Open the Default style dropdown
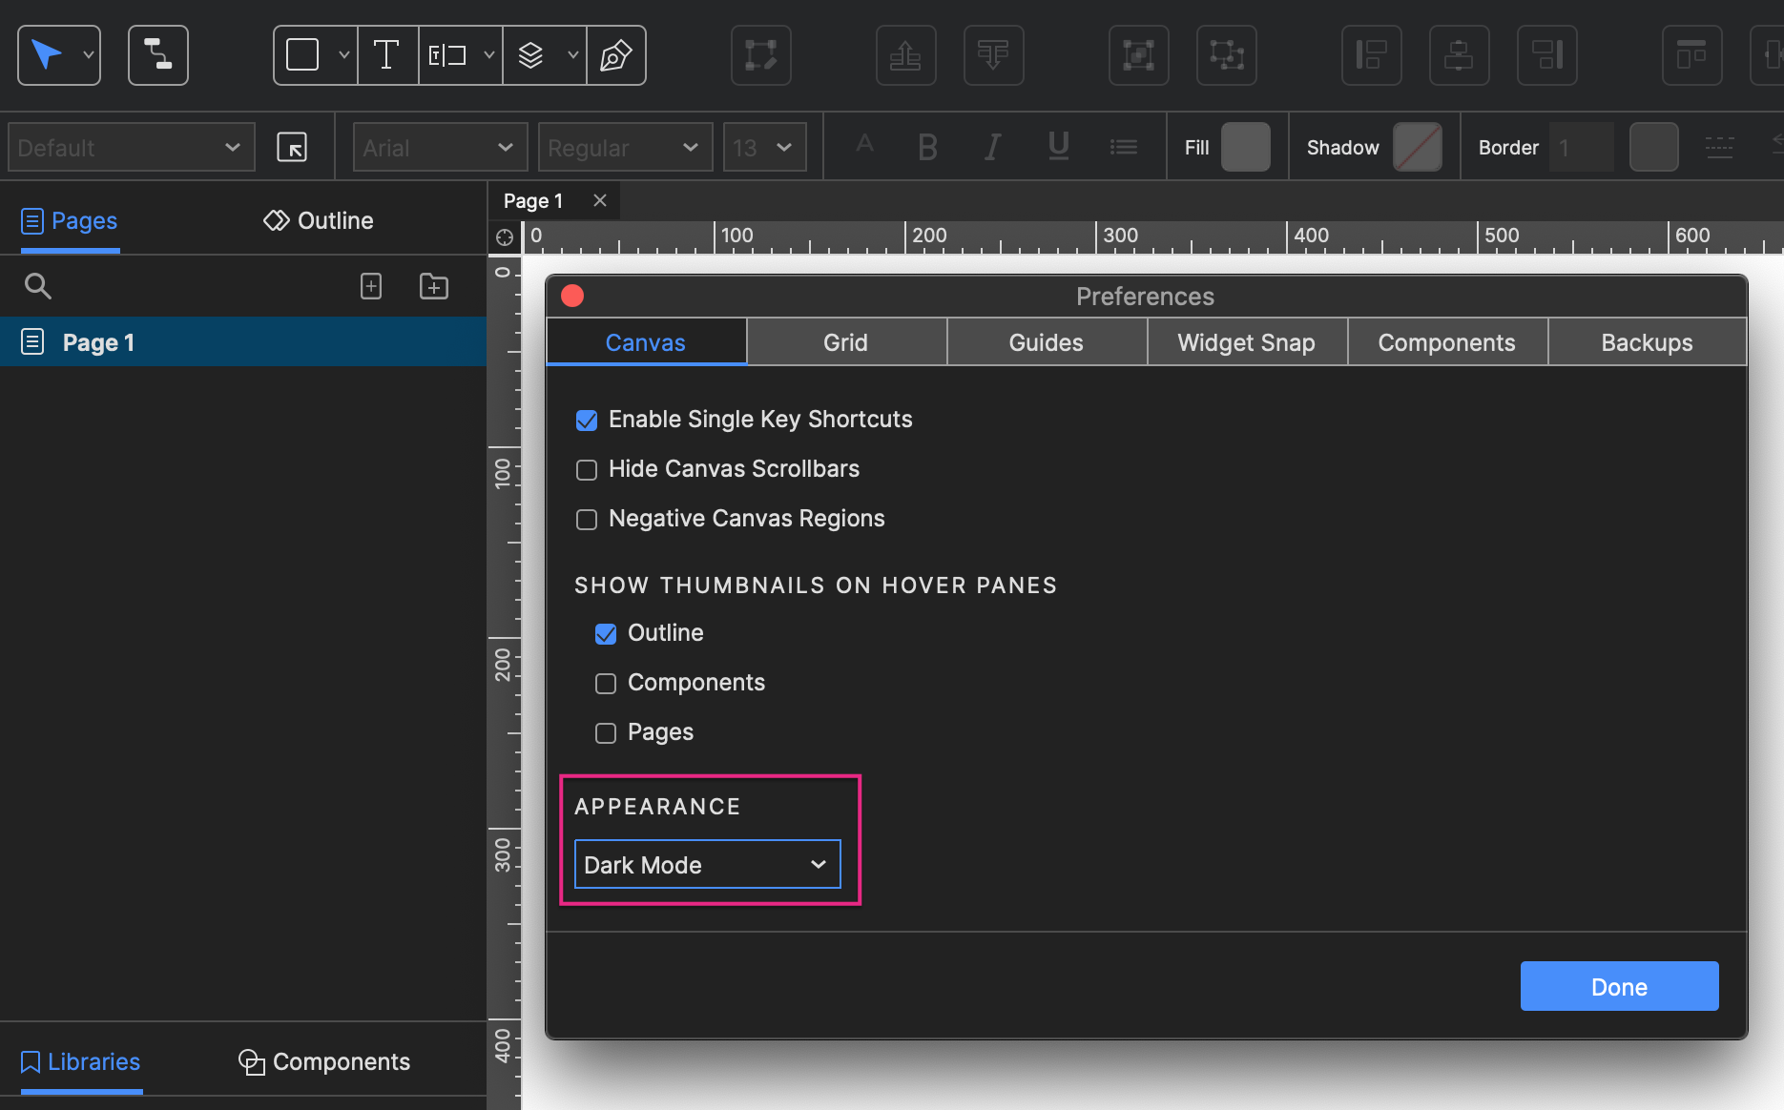Image resolution: width=1784 pixels, height=1110 pixels. click(x=131, y=148)
